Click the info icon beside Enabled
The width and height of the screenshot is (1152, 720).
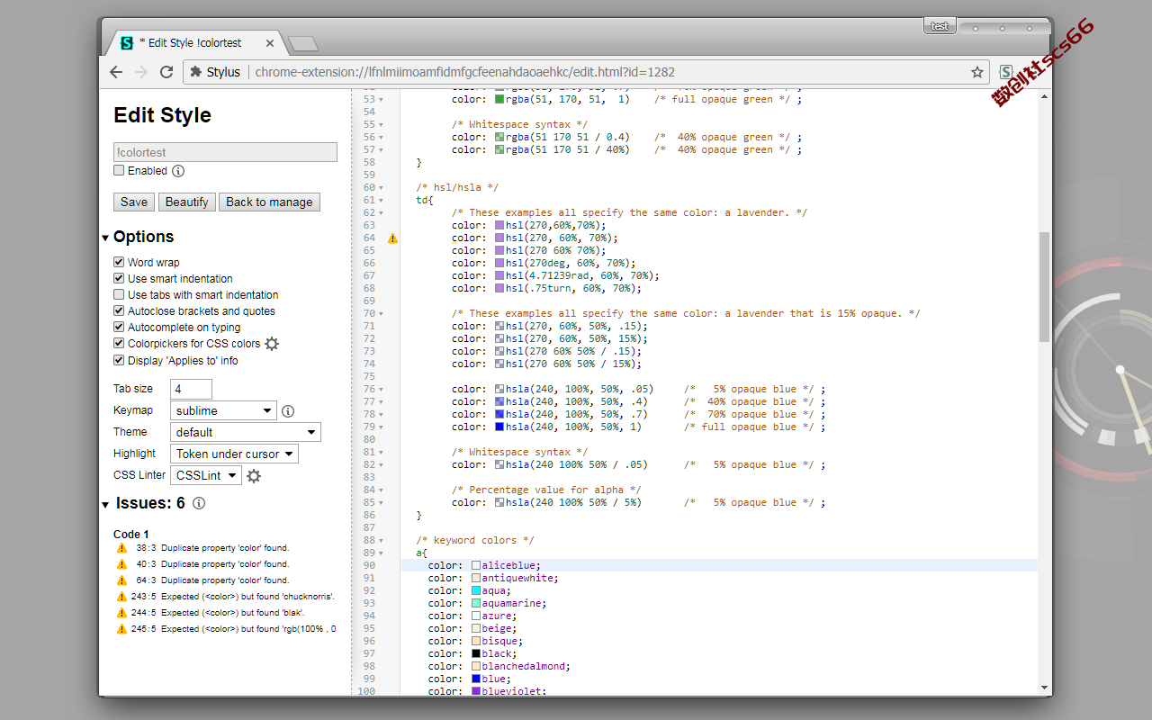pos(178,171)
